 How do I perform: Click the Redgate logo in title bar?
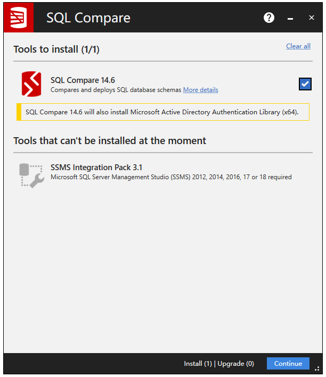click(19, 18)
